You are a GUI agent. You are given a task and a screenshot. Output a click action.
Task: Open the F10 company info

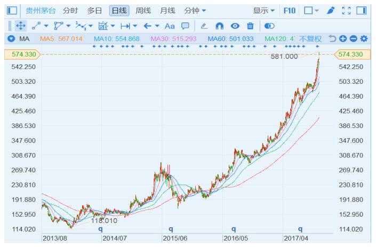tap(290, 11)
